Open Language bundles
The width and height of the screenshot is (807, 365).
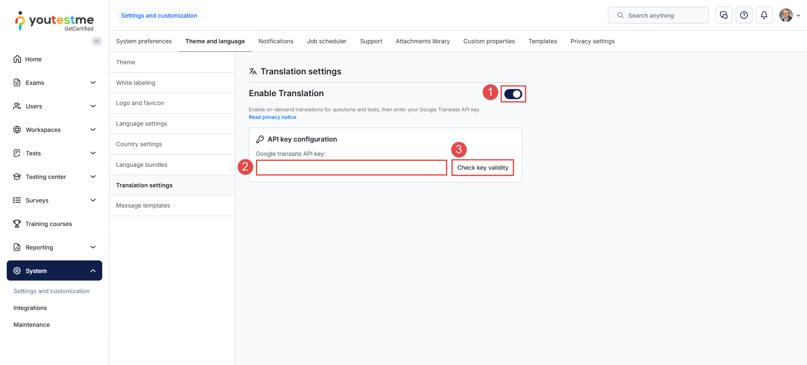coord(172,165)
